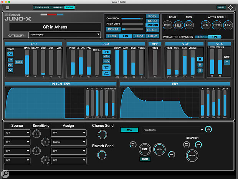Image resolution: width=238 pixels, height=179 pixels.
Task: Toggle PORTA portamento
Action: 113,29
